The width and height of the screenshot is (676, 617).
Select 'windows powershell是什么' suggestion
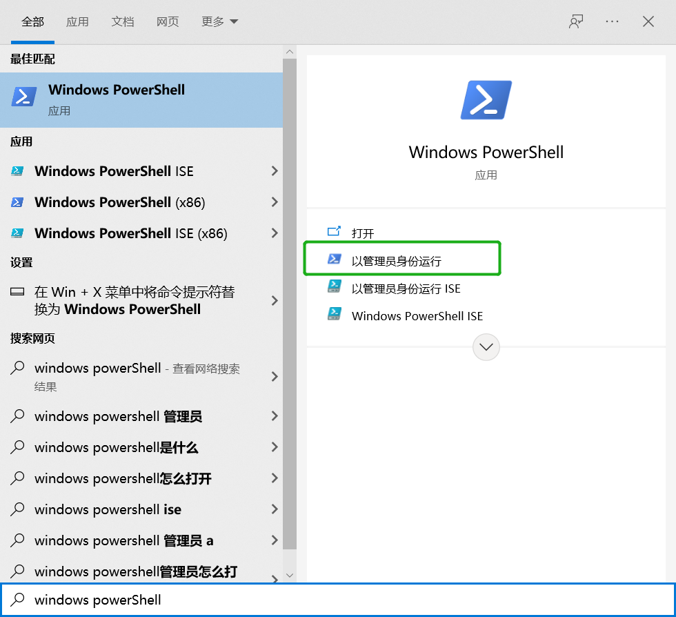[141, 447]
